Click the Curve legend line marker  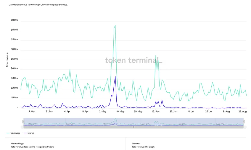(25, 133)
